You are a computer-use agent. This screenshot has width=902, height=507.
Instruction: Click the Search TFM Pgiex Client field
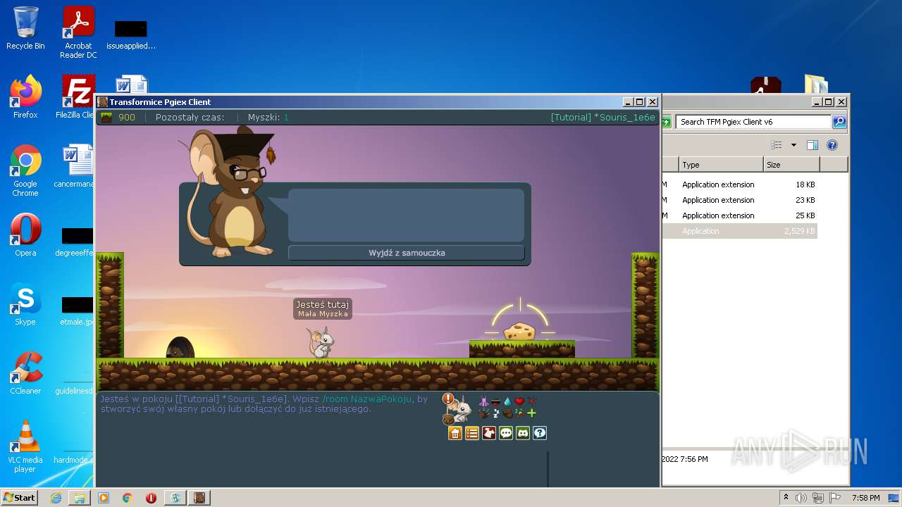(x=754, y=122)
